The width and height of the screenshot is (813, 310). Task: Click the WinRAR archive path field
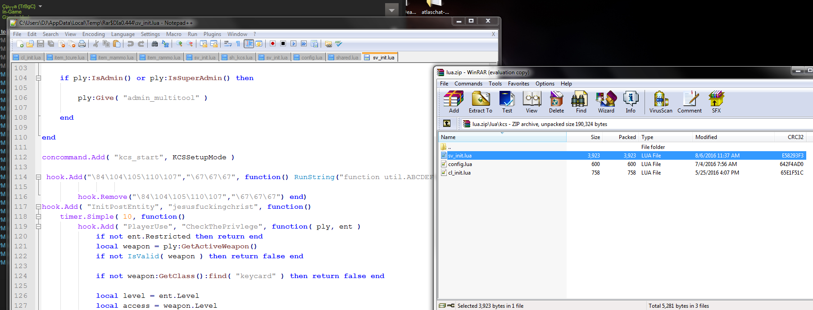pos(637,124)
